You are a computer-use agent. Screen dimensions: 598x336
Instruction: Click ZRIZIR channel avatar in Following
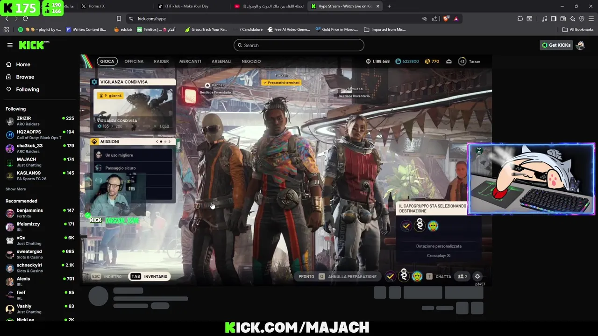pos(10,121)
